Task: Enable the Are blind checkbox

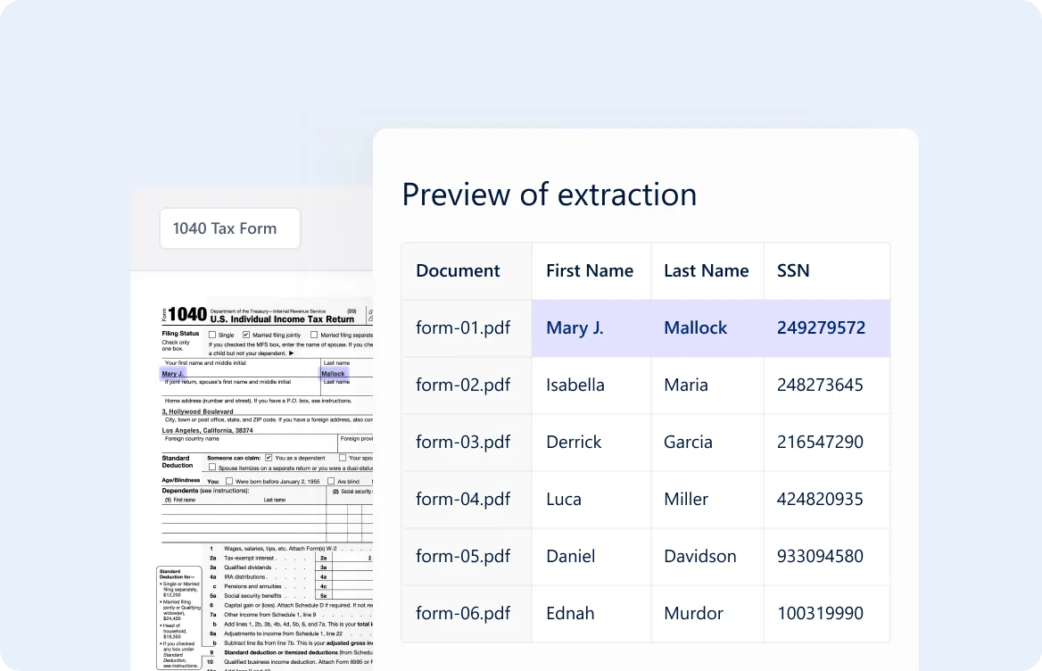Action: pyautogui.click(x=331, y=481)
